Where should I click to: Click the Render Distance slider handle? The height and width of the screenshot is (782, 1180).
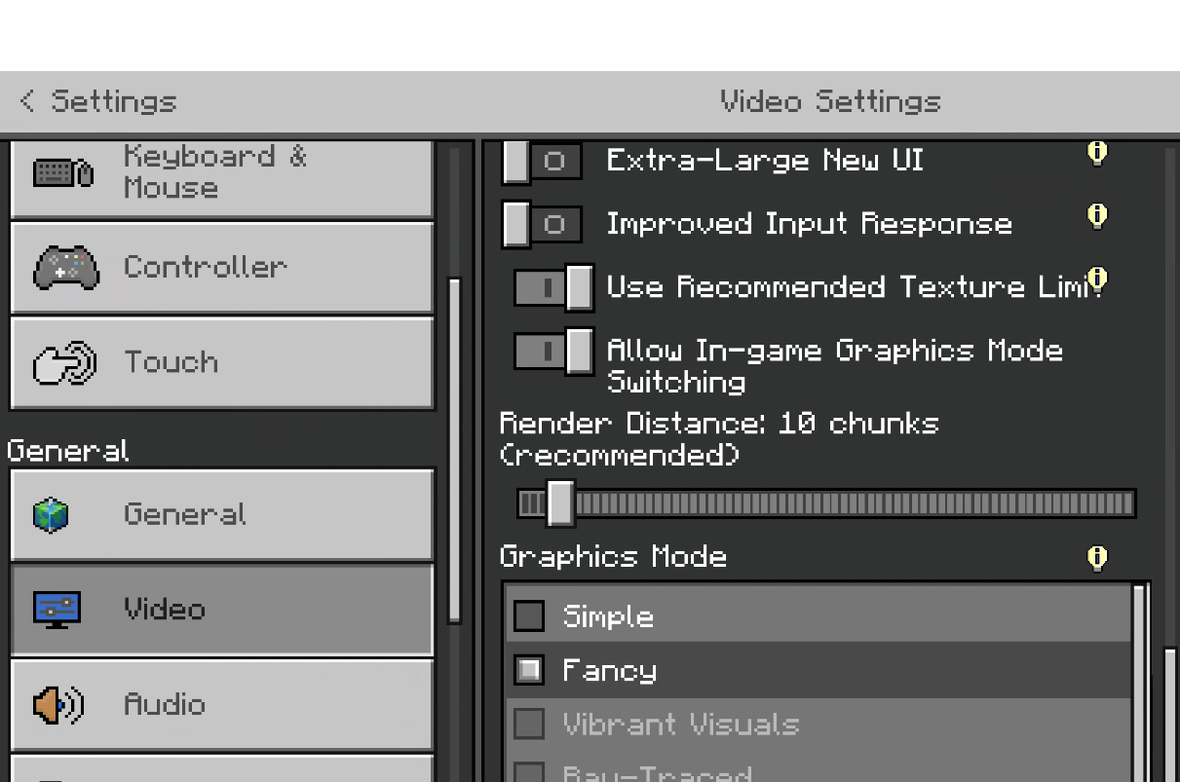pos(560,503)
